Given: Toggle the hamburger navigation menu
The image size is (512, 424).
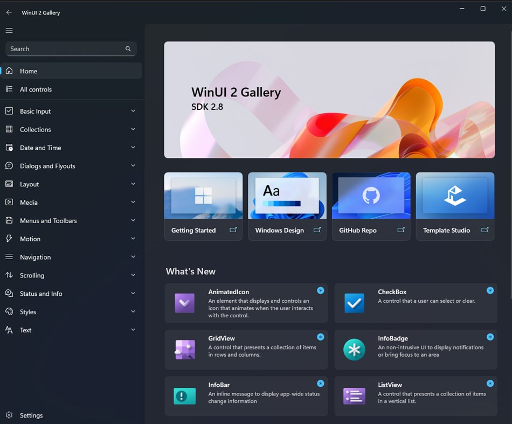Looking at the screenshot, I should coord(9,30).
